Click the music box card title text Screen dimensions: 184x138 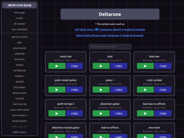[66, 57]
